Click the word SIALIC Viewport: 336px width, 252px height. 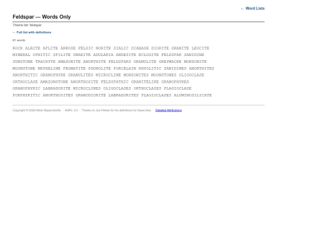(121, 48)
